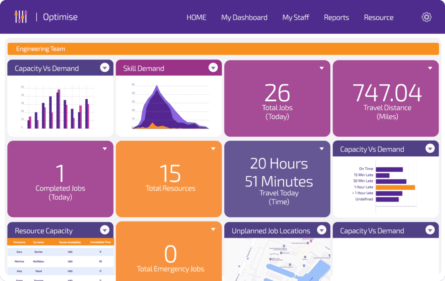Go to HOME in the navigation bar

(196, 17)
